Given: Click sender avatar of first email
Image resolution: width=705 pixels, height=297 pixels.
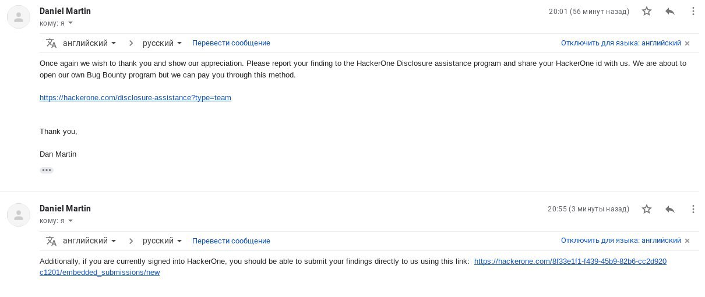Looking at the screenshot, I should 19,17.
